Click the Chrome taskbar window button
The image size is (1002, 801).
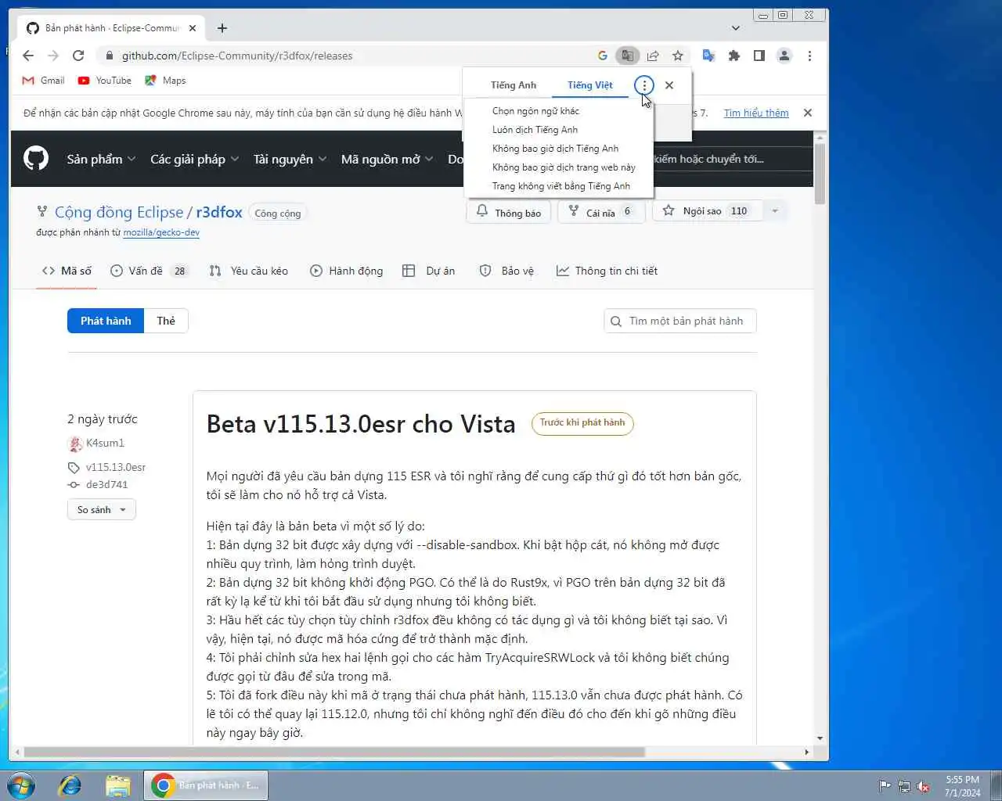(206, 785)
